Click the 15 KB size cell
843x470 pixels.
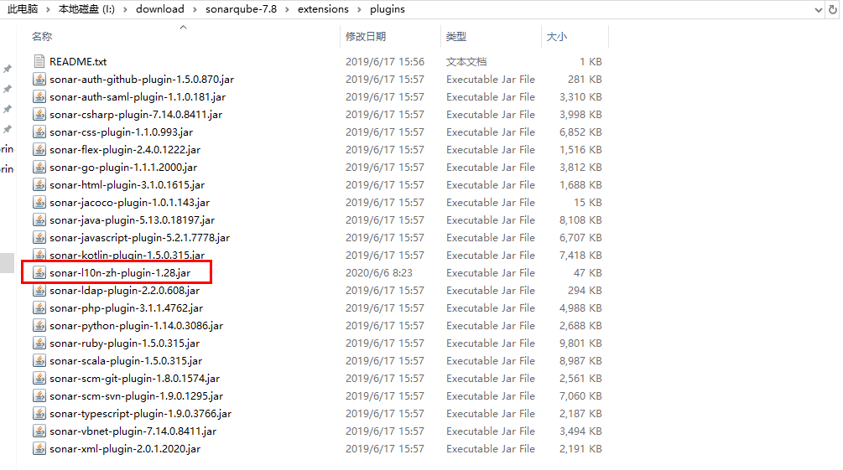(588, 203)
